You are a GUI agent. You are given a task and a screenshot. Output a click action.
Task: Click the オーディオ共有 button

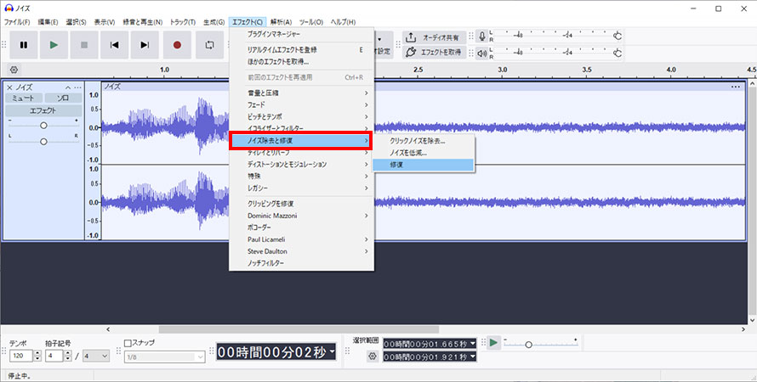click(x=434, y=37)
